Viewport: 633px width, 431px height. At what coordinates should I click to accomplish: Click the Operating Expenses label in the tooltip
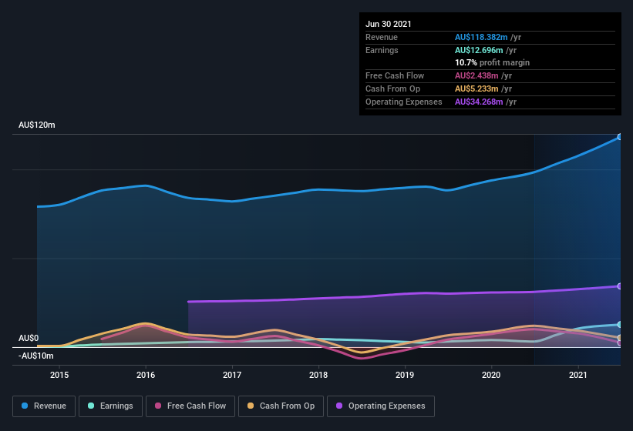pyautogui.click(x=404, y=102)
